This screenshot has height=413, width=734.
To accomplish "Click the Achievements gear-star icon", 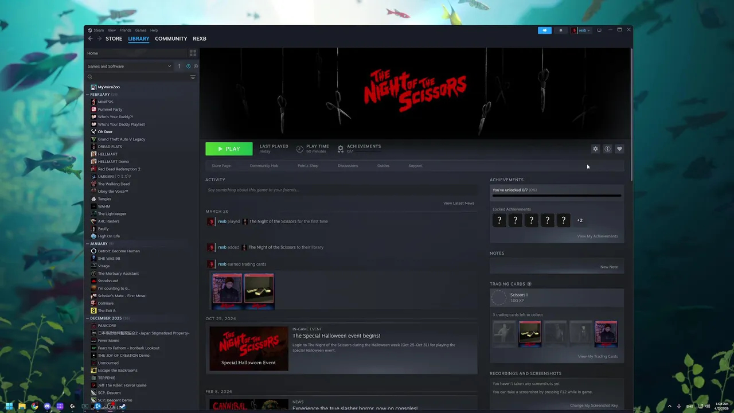I will (x=341, y=149).
